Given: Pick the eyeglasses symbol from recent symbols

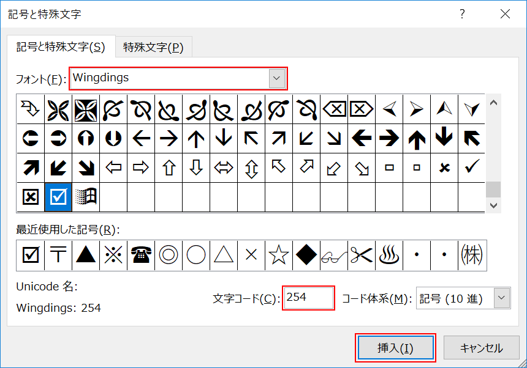Looking at the screenshot, I should click(334, 256).
